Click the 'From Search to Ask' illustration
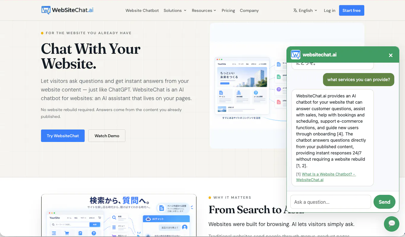The height and width of the screenshot is (237, 405). click(x=119, y=215)
